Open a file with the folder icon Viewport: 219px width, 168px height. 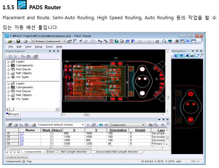[10, 41]
